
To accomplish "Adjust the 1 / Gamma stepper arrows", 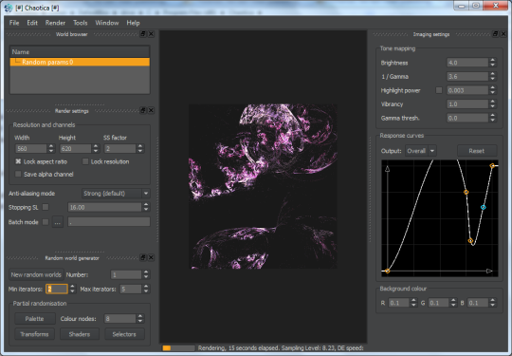I will (x=493, y=77).
